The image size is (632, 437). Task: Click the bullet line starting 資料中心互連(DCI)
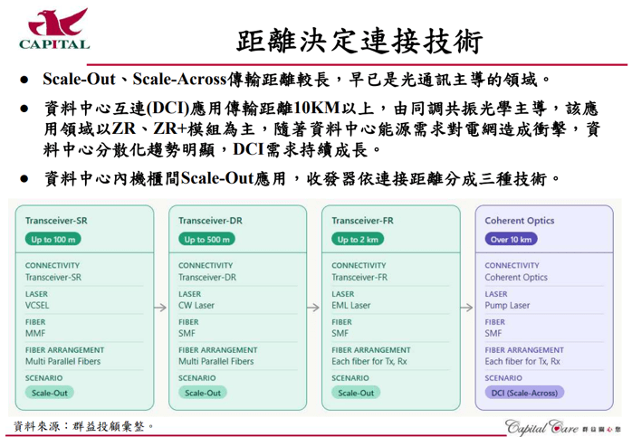click(x=321, y=109)
